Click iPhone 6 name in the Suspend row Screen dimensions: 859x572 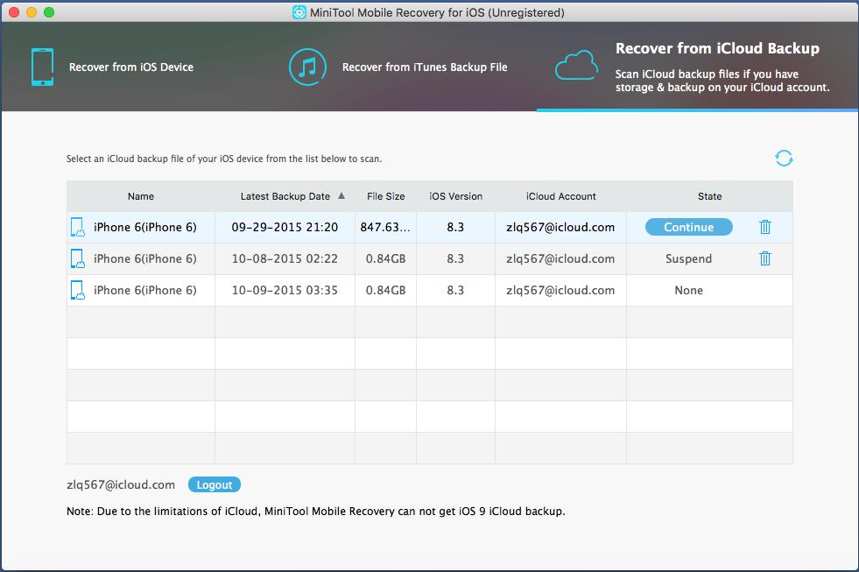point(145,258)
